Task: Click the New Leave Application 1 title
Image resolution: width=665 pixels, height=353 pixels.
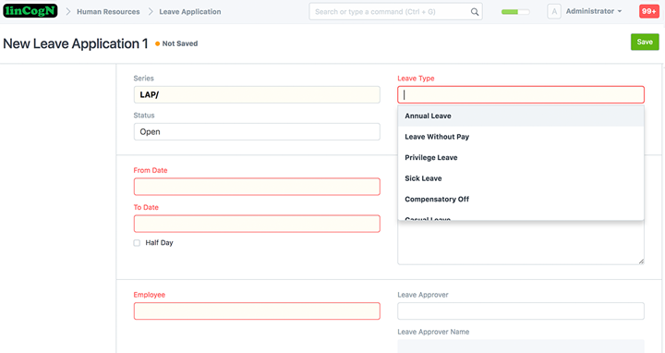Action: click(76, 43)
